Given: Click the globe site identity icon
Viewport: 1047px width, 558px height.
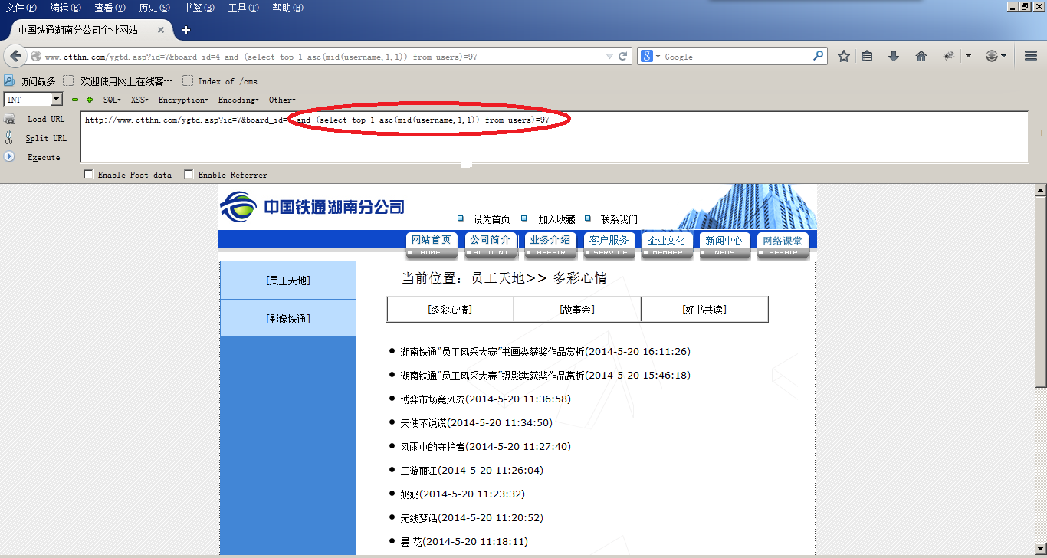Looking at the screenshot, I should pos(36,57).
